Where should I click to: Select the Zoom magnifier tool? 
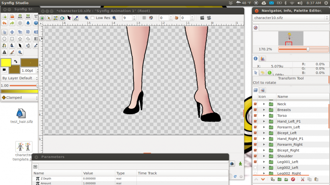(20, 52)
